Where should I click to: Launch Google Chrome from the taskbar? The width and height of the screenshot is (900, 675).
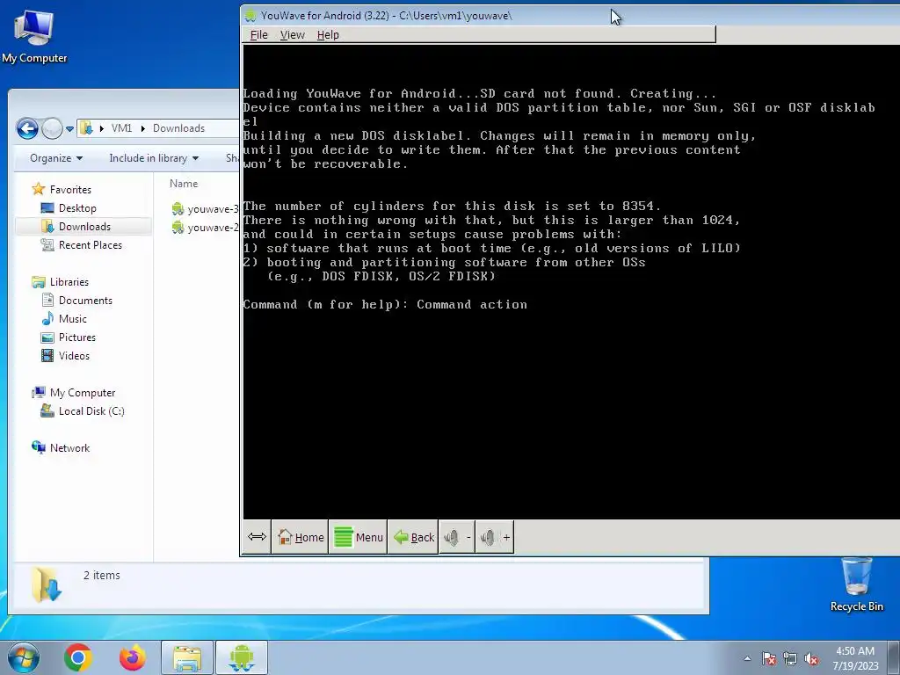[x=78, y=657]
